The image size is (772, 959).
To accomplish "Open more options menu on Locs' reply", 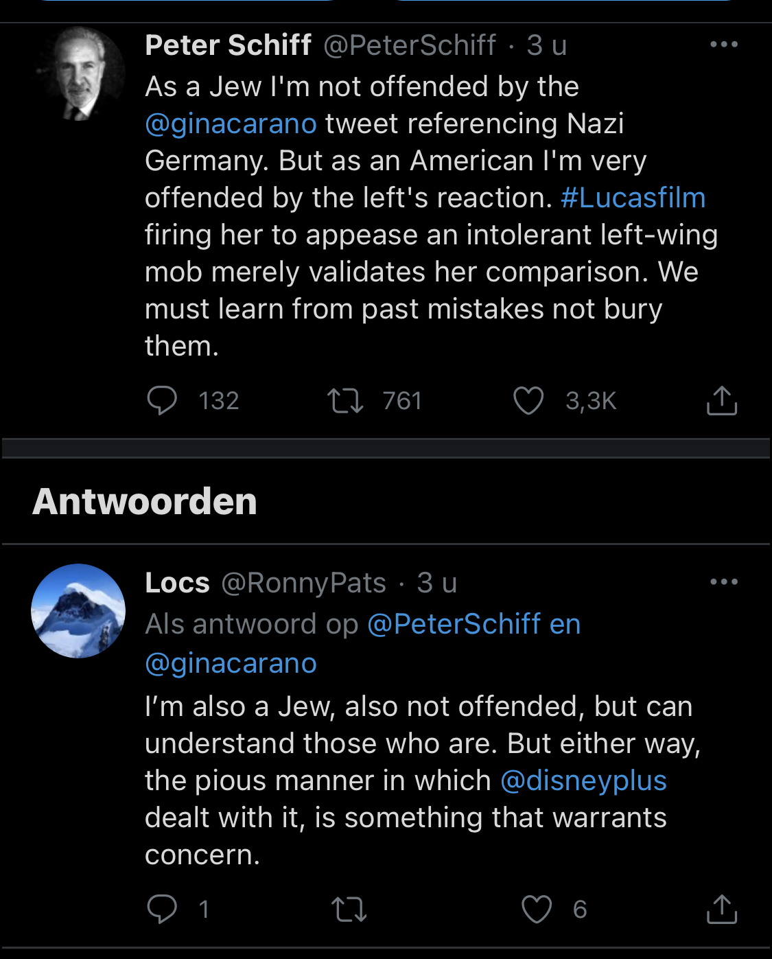I will 724,582.
